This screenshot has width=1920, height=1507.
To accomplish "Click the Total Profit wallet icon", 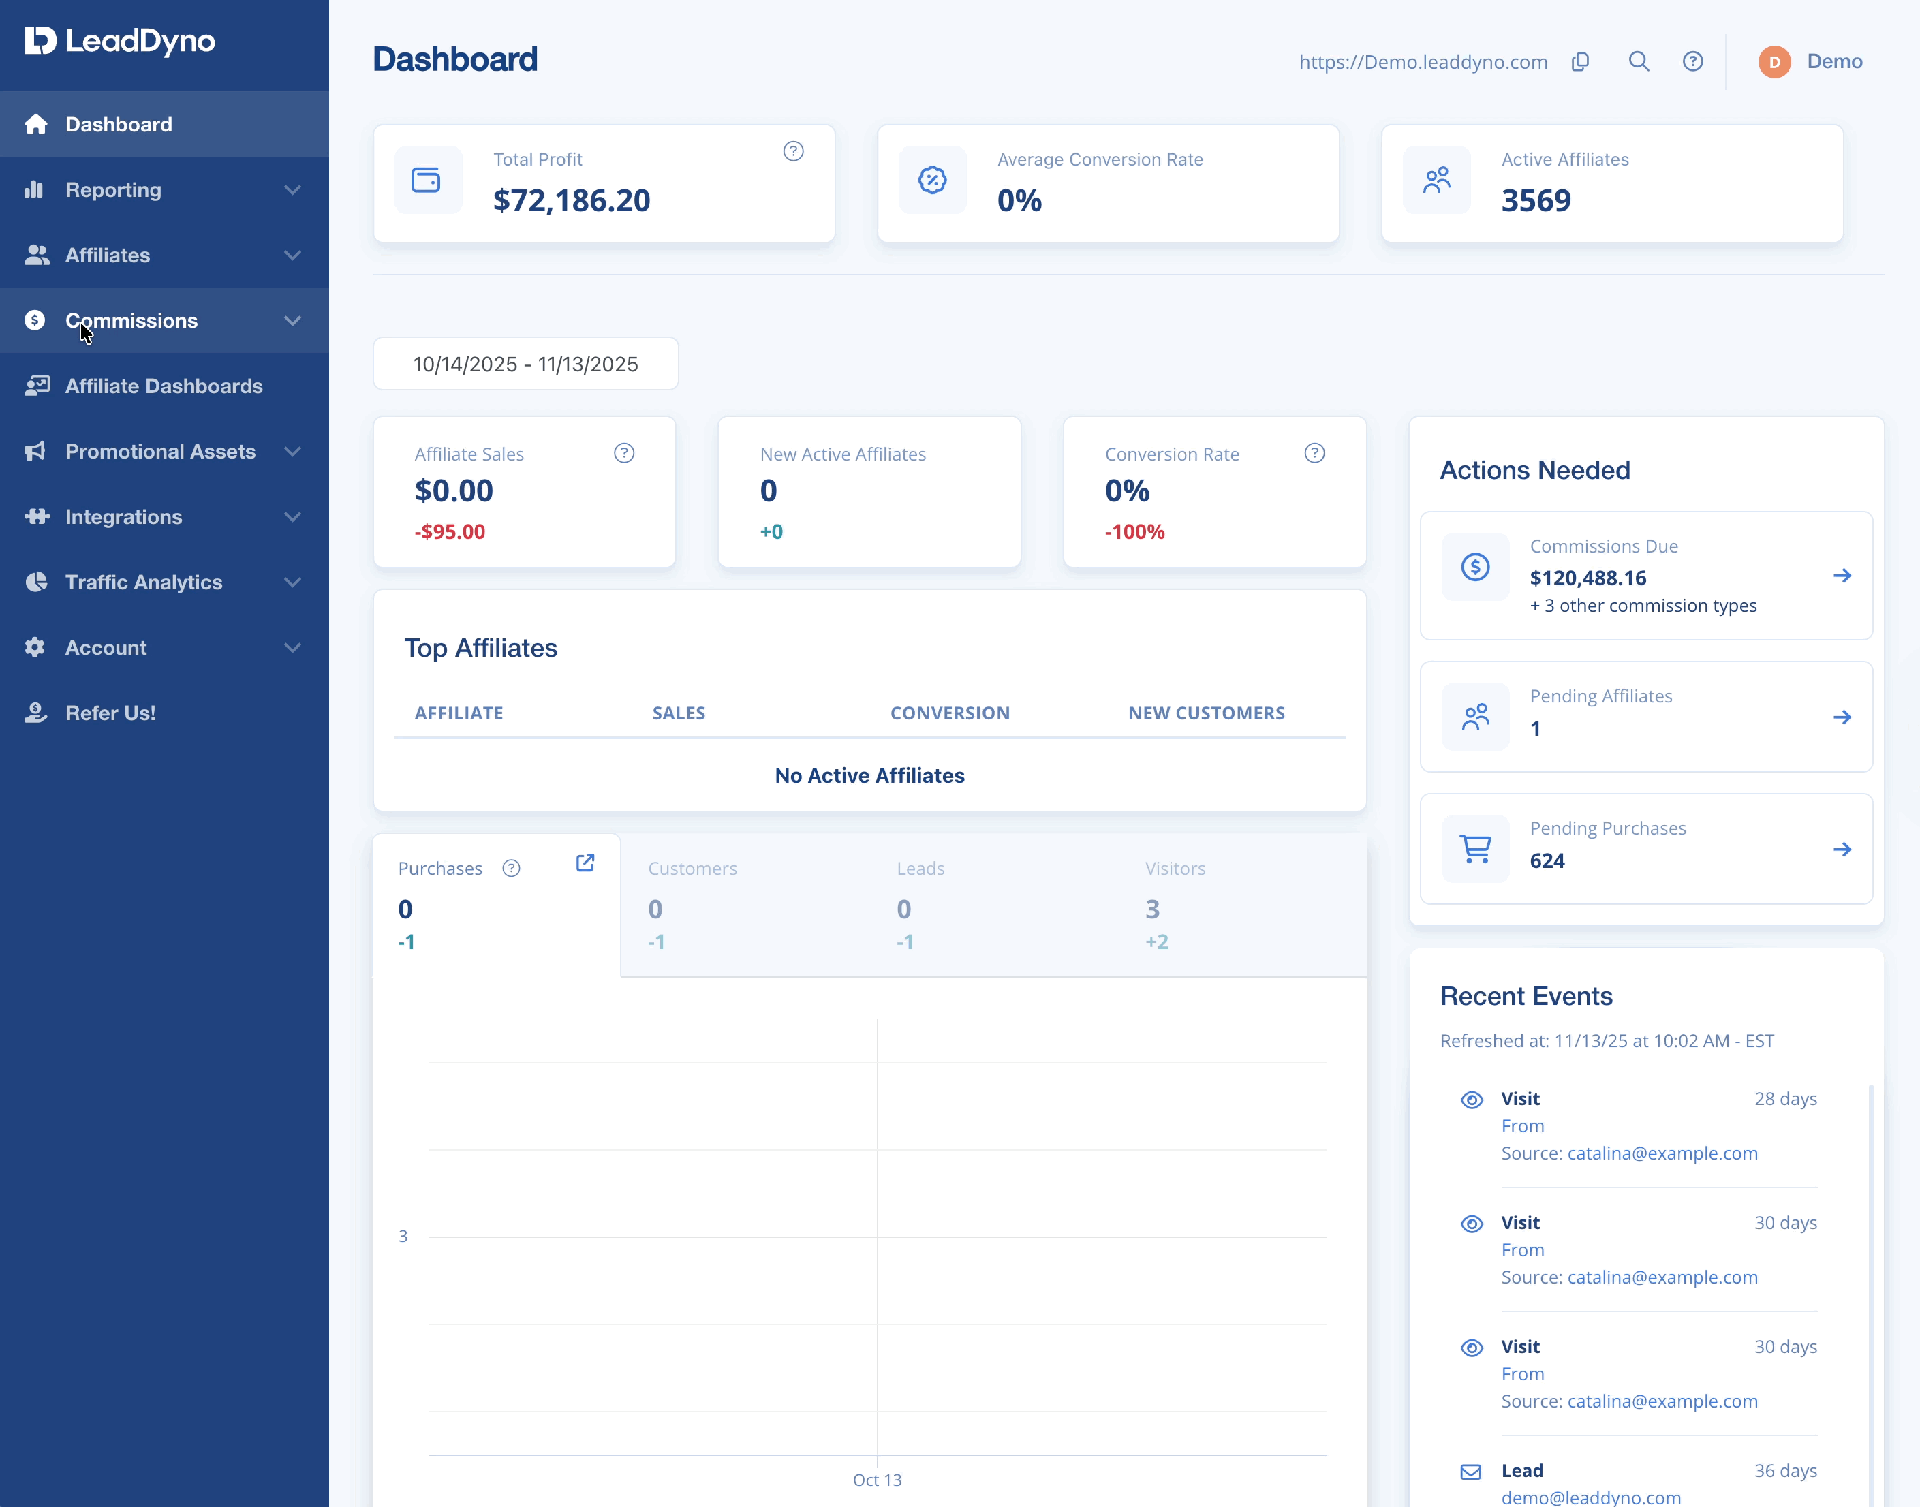I will (427, 180).
